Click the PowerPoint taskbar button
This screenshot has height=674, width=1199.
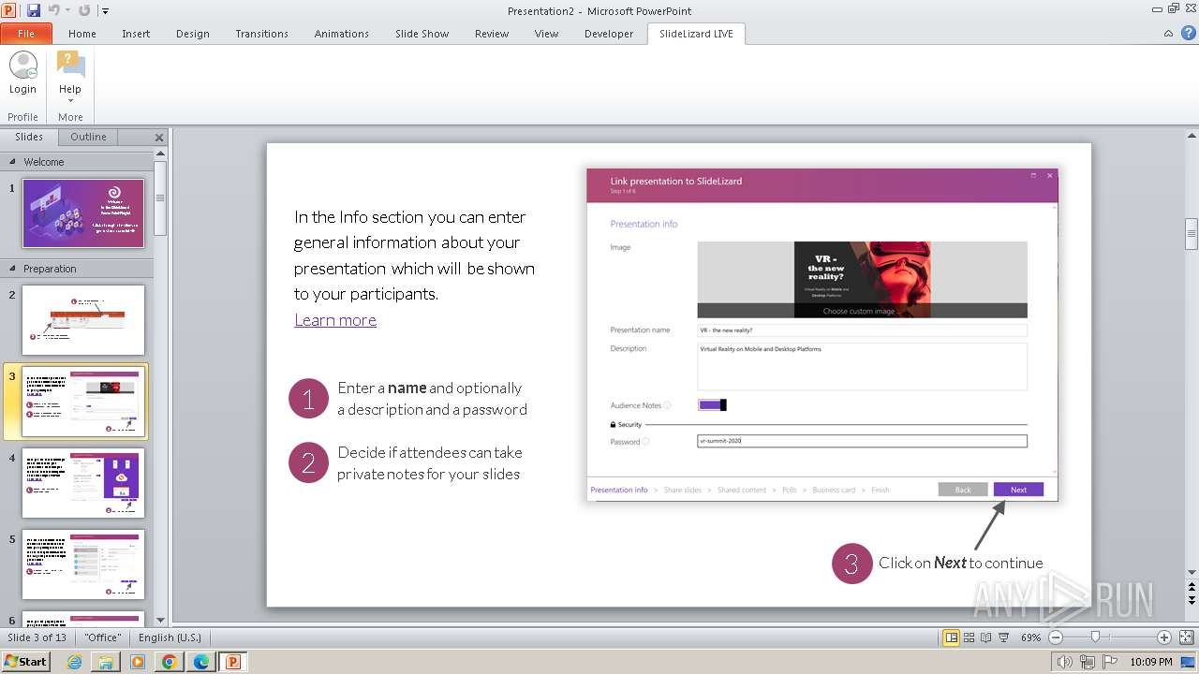[x=233, y=662]
